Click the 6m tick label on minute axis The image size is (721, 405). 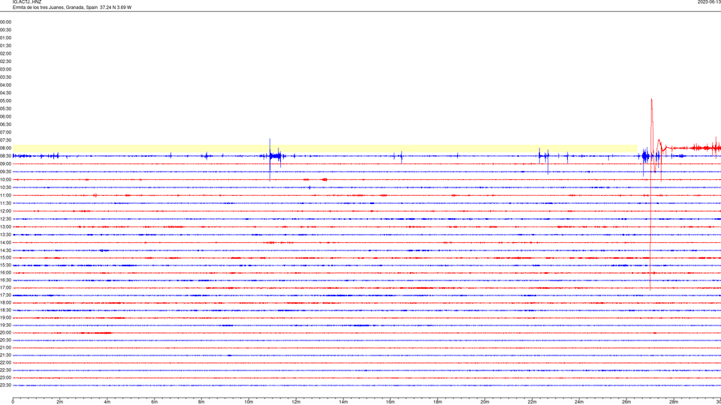(x=154, y=402)
